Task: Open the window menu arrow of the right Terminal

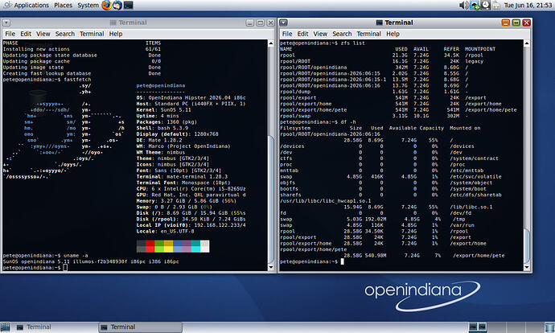Action: click(283, 23)
